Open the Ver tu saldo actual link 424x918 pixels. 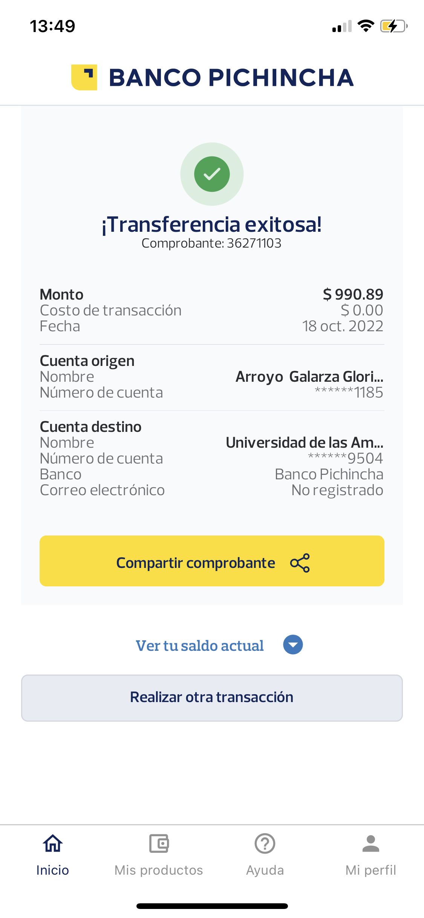point(200,646)
